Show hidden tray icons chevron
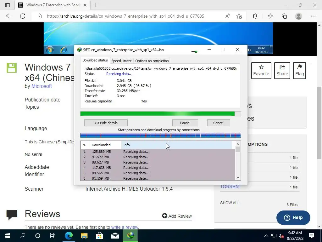 pyautogui.click(x=266, y=236)
